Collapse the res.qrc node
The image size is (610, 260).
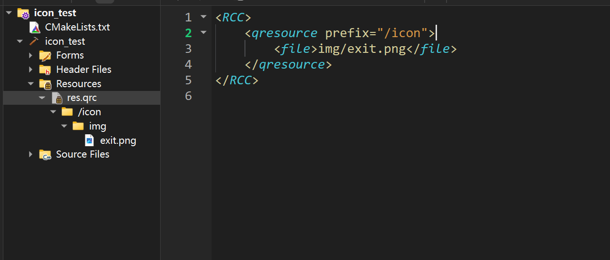click(42, 98)
